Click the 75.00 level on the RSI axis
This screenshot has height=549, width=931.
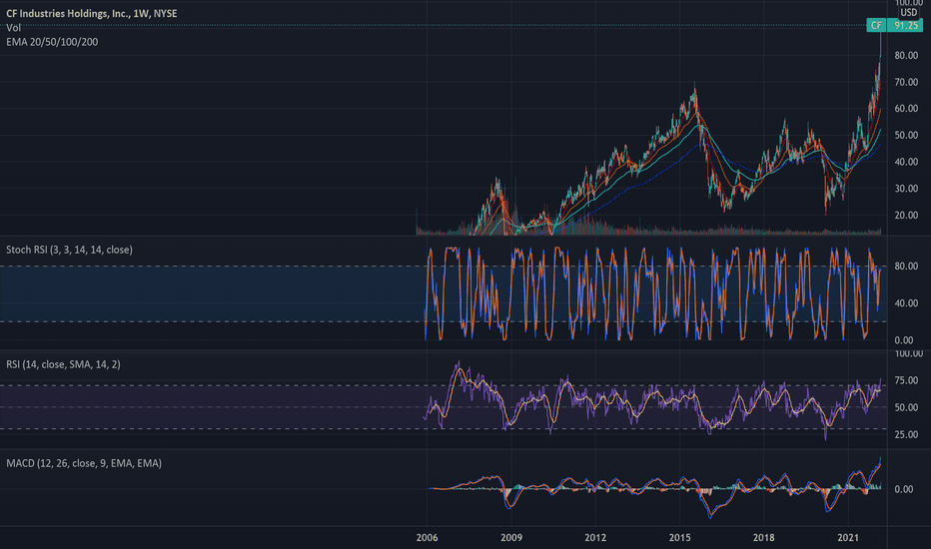(906, 380)
